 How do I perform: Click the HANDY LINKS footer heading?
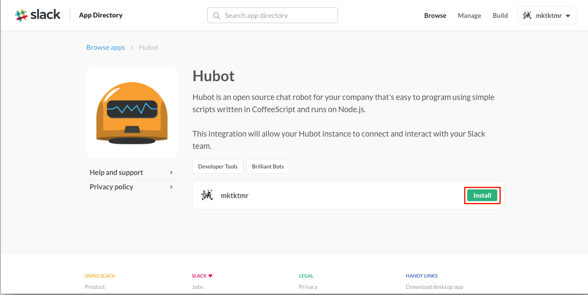422,276
